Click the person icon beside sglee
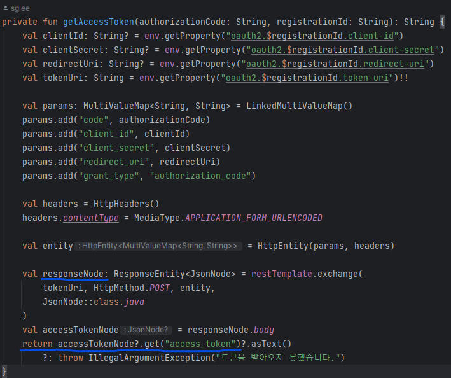This screenshot has height=378, width=451. pyautogui.click(x=6, y=8)
